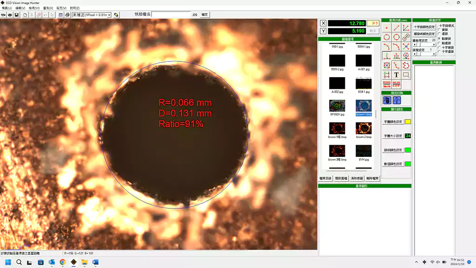Select the 實線 crosshair style radio button
476x268 pixels.
tap(440, 29)
